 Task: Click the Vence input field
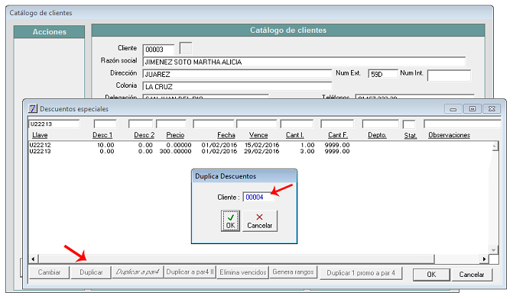pos(257,124)
